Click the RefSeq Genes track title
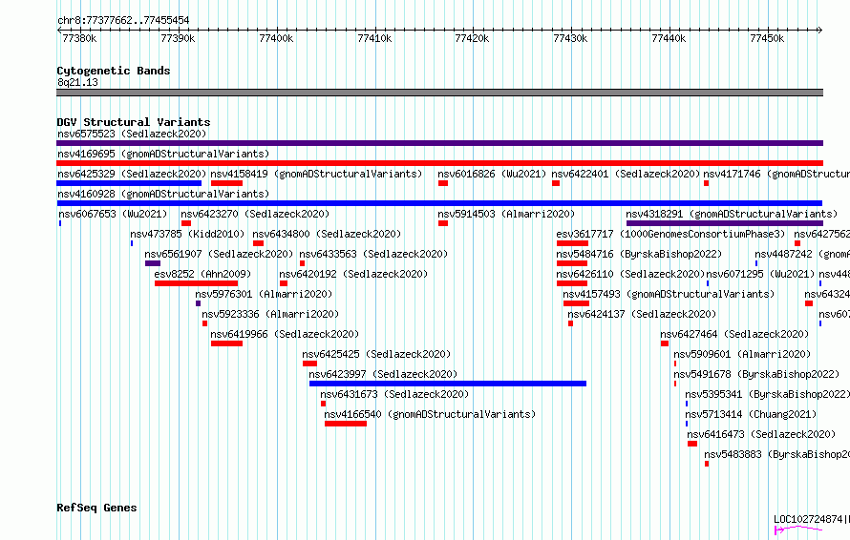The height and width of the screenshot is (540, 850). (96, 509)
